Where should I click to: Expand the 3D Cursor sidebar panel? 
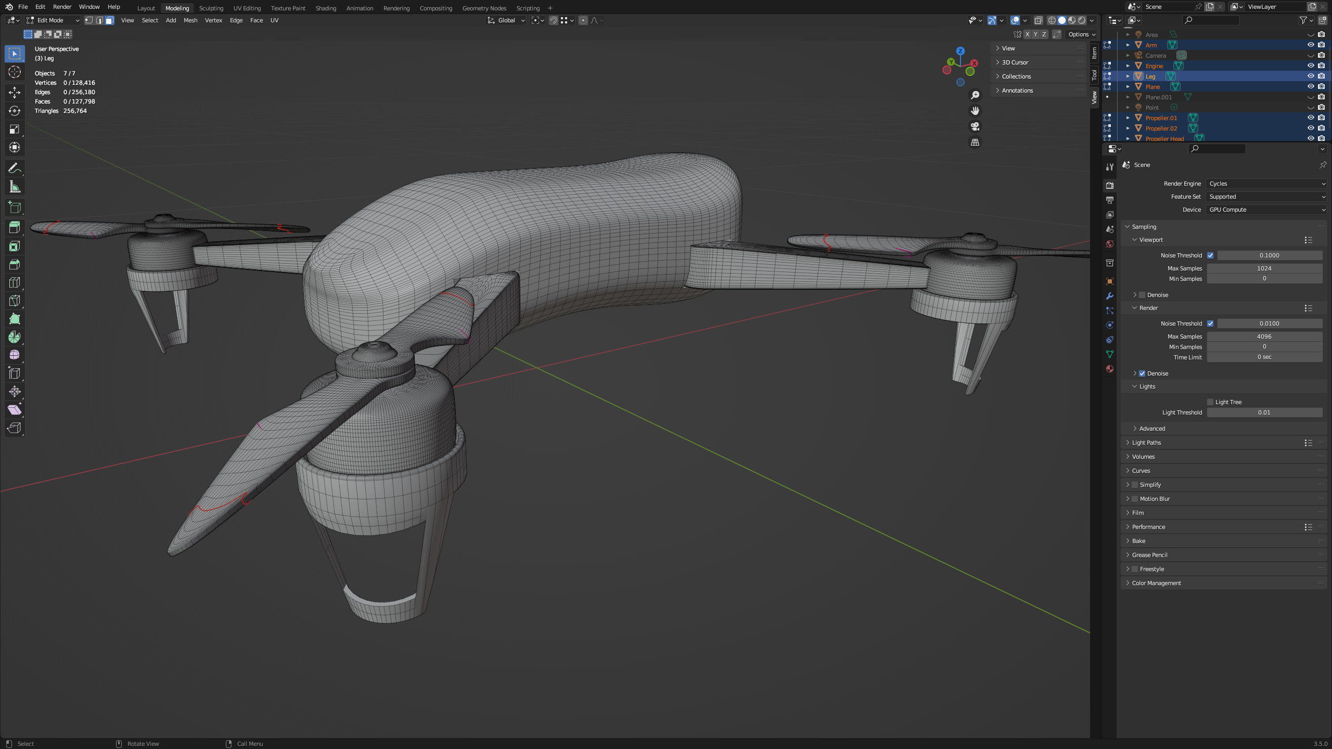1015,62
